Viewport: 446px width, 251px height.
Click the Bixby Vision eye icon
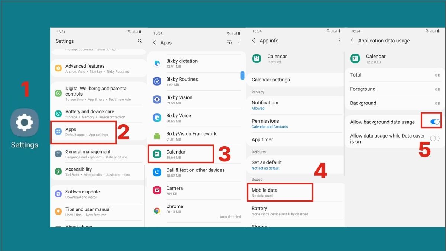pyautogui.click(x=157, y=100)
